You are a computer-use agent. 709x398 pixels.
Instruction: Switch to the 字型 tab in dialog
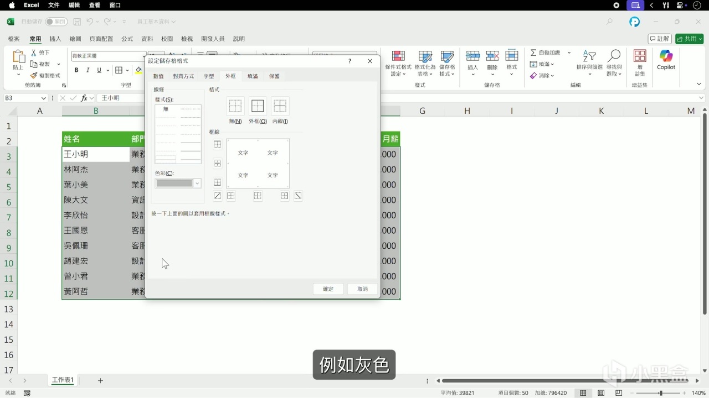[208, 76]
